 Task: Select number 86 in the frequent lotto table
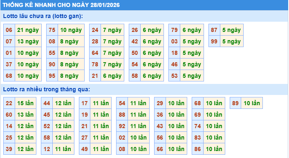[x=197, y=149]
